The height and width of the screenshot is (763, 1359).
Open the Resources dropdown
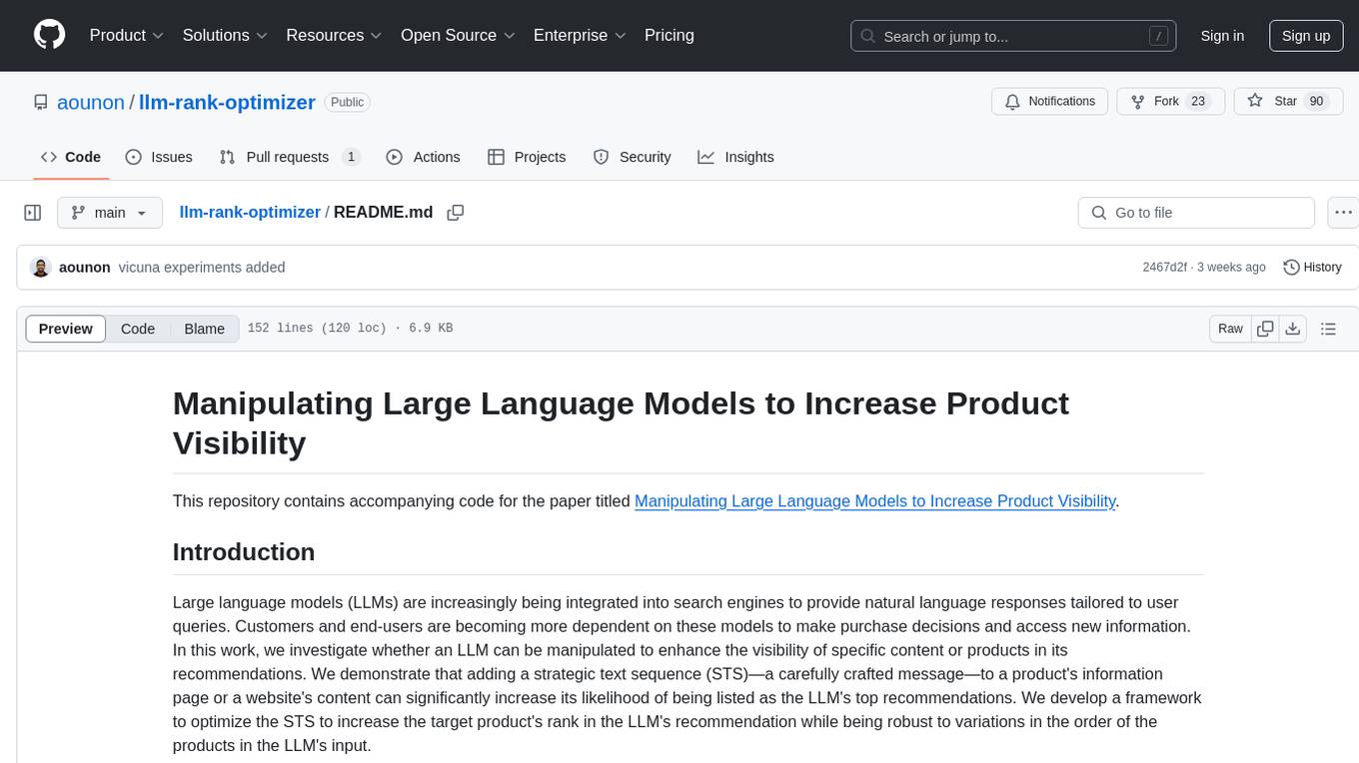pyautogui.click(x=334, y=35)
